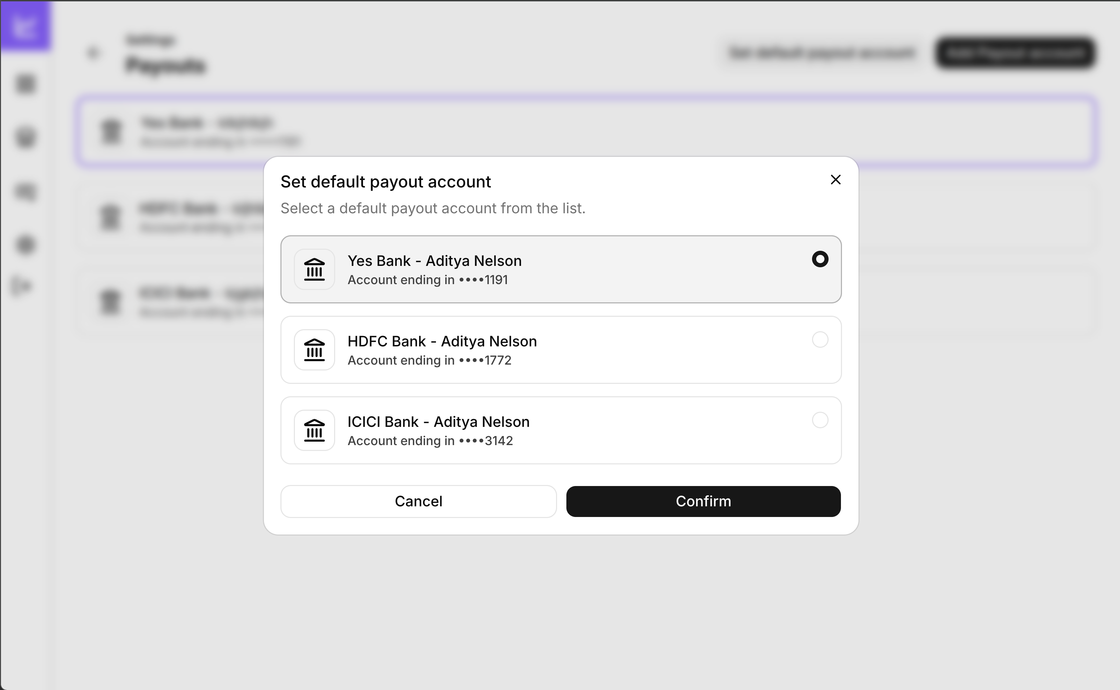Click 'Yes Bank - Aditya Nelson' text
The width and height of the screenshot is (1120, 690).
(435, 261)
